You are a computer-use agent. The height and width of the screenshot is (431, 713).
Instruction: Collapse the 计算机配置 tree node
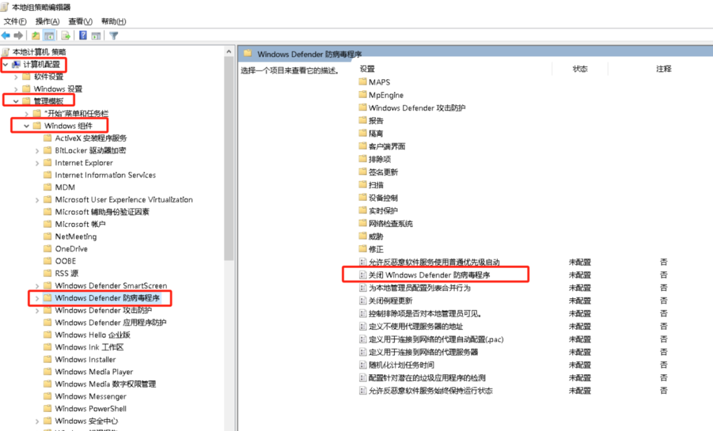[5, 65]
